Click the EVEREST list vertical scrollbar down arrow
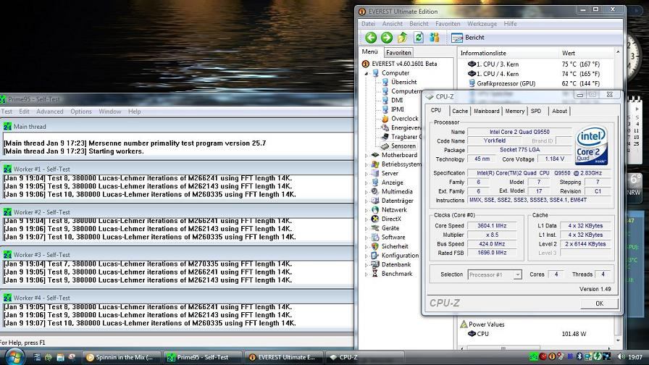Viewport: 649px width, 365px height. [x=618, y=340]
